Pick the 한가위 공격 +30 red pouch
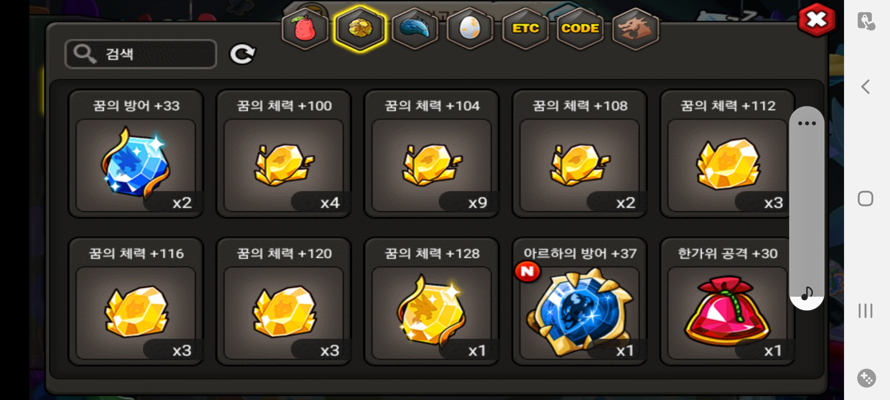Viewport: 890px width, 400px height. point(727,301)
